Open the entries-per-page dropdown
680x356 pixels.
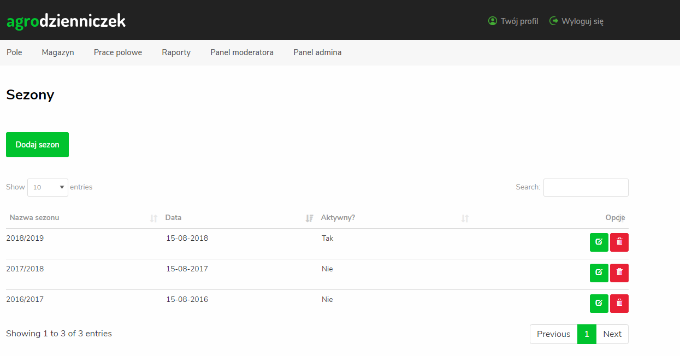point(48,187)
